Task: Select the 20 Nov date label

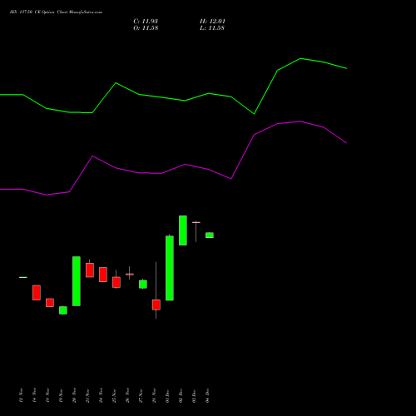Action: pos(74,395)
